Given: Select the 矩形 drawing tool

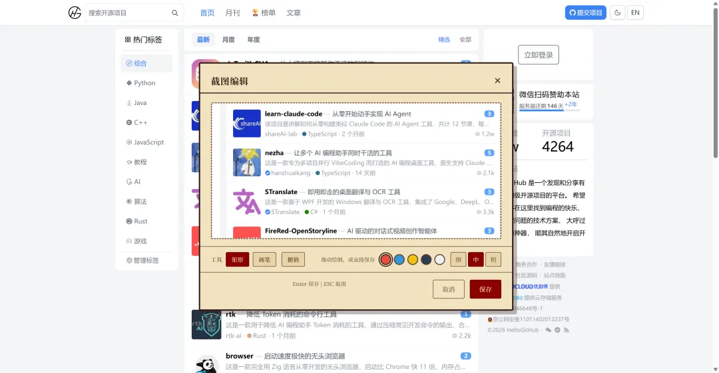Looking at the screenshot, I should [238, 259].
